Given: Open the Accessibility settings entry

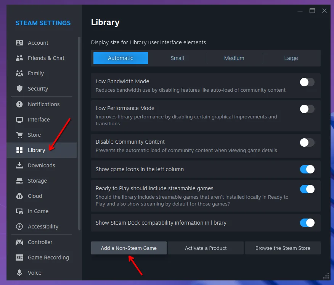Looking at the screenshot, I should 42,227.
